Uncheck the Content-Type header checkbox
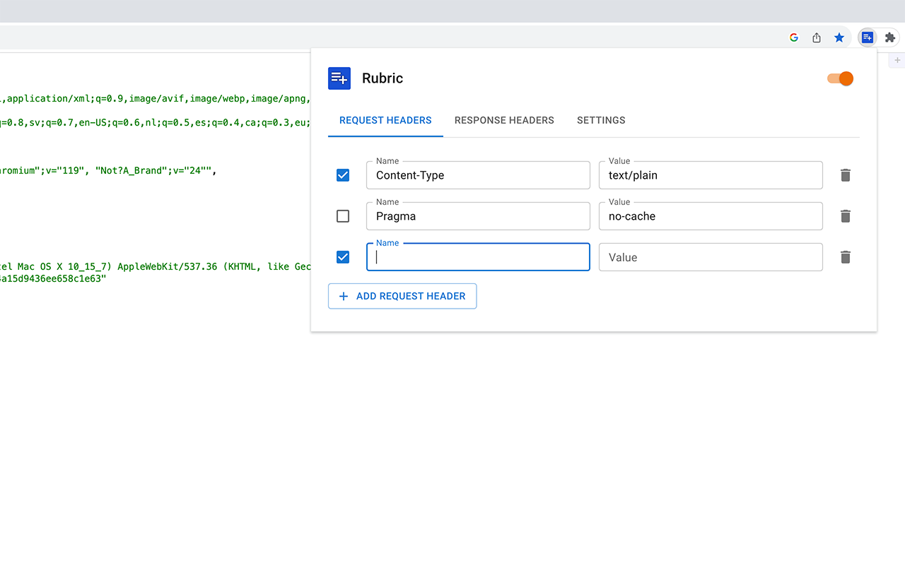Screen dimensions: 905x565 tap(343, 175)
